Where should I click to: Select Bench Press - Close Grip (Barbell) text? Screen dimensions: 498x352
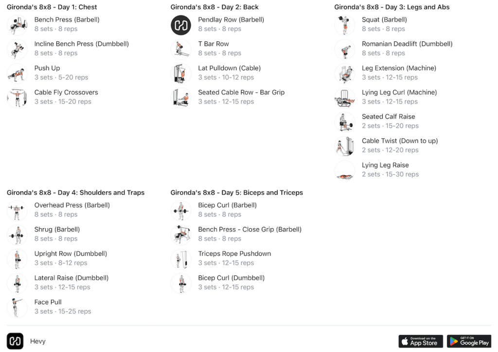(249, 229)
